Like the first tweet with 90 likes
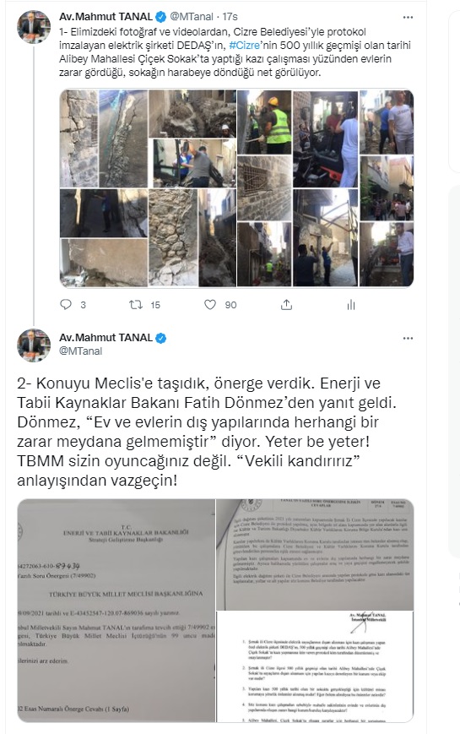 click(210, 305)
